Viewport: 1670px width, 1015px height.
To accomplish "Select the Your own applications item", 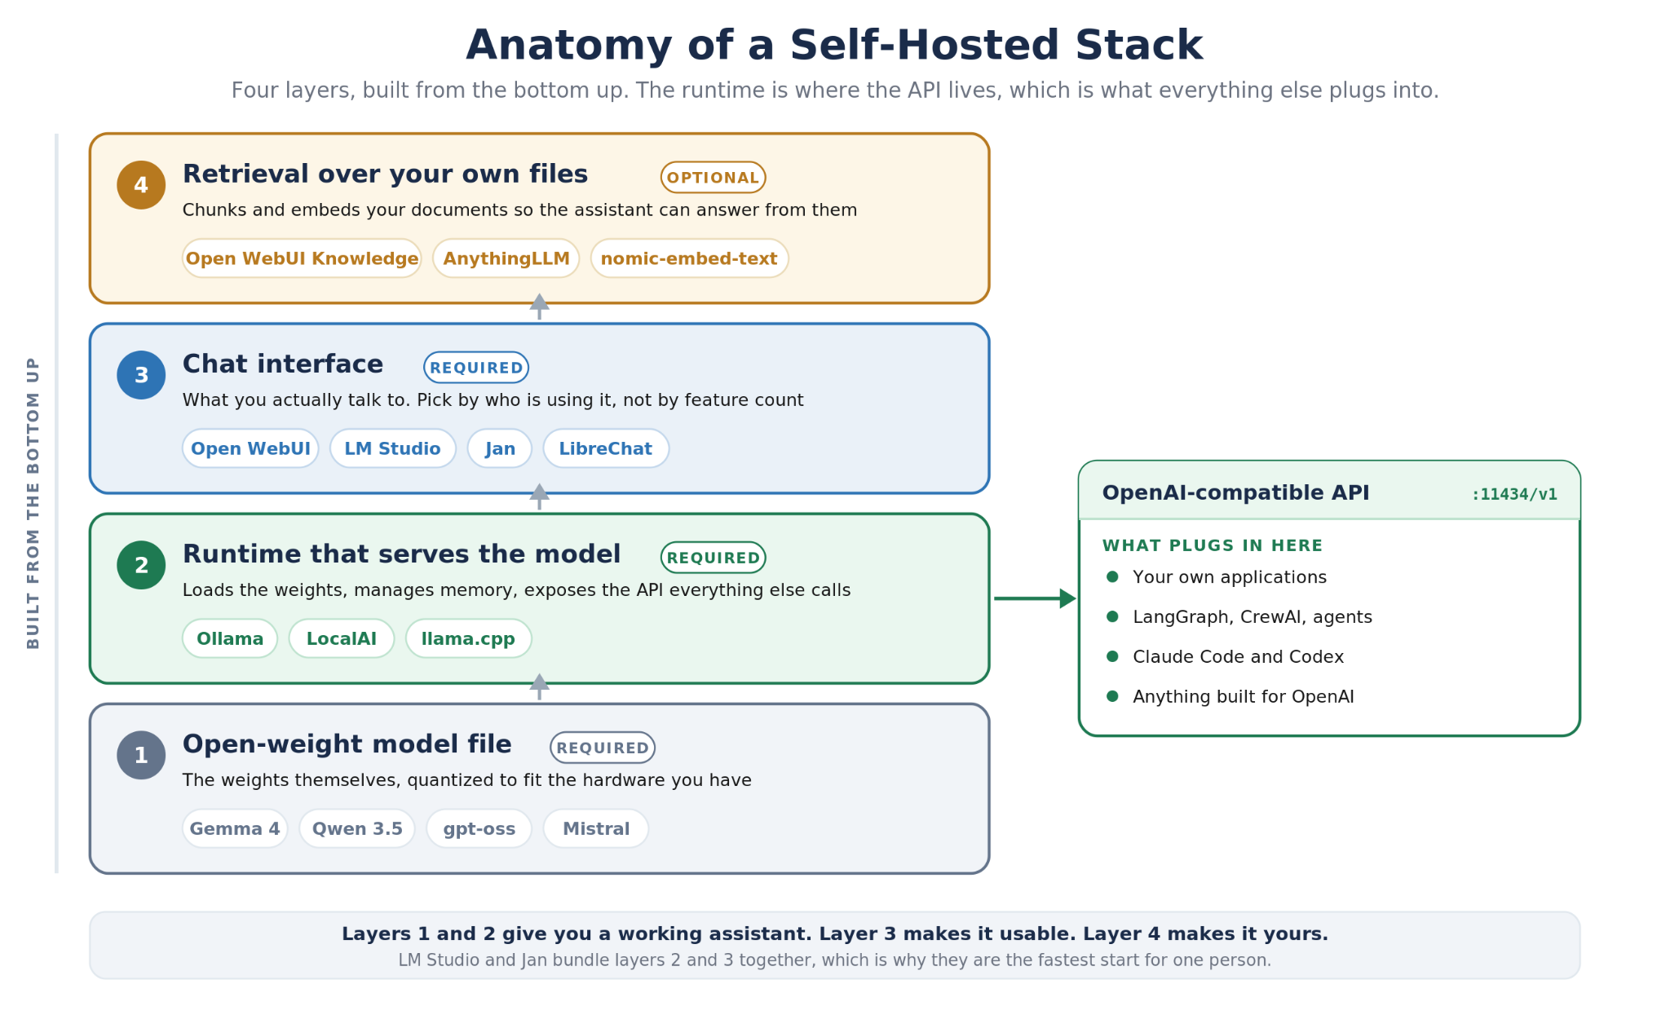I will coord(1230,577).
